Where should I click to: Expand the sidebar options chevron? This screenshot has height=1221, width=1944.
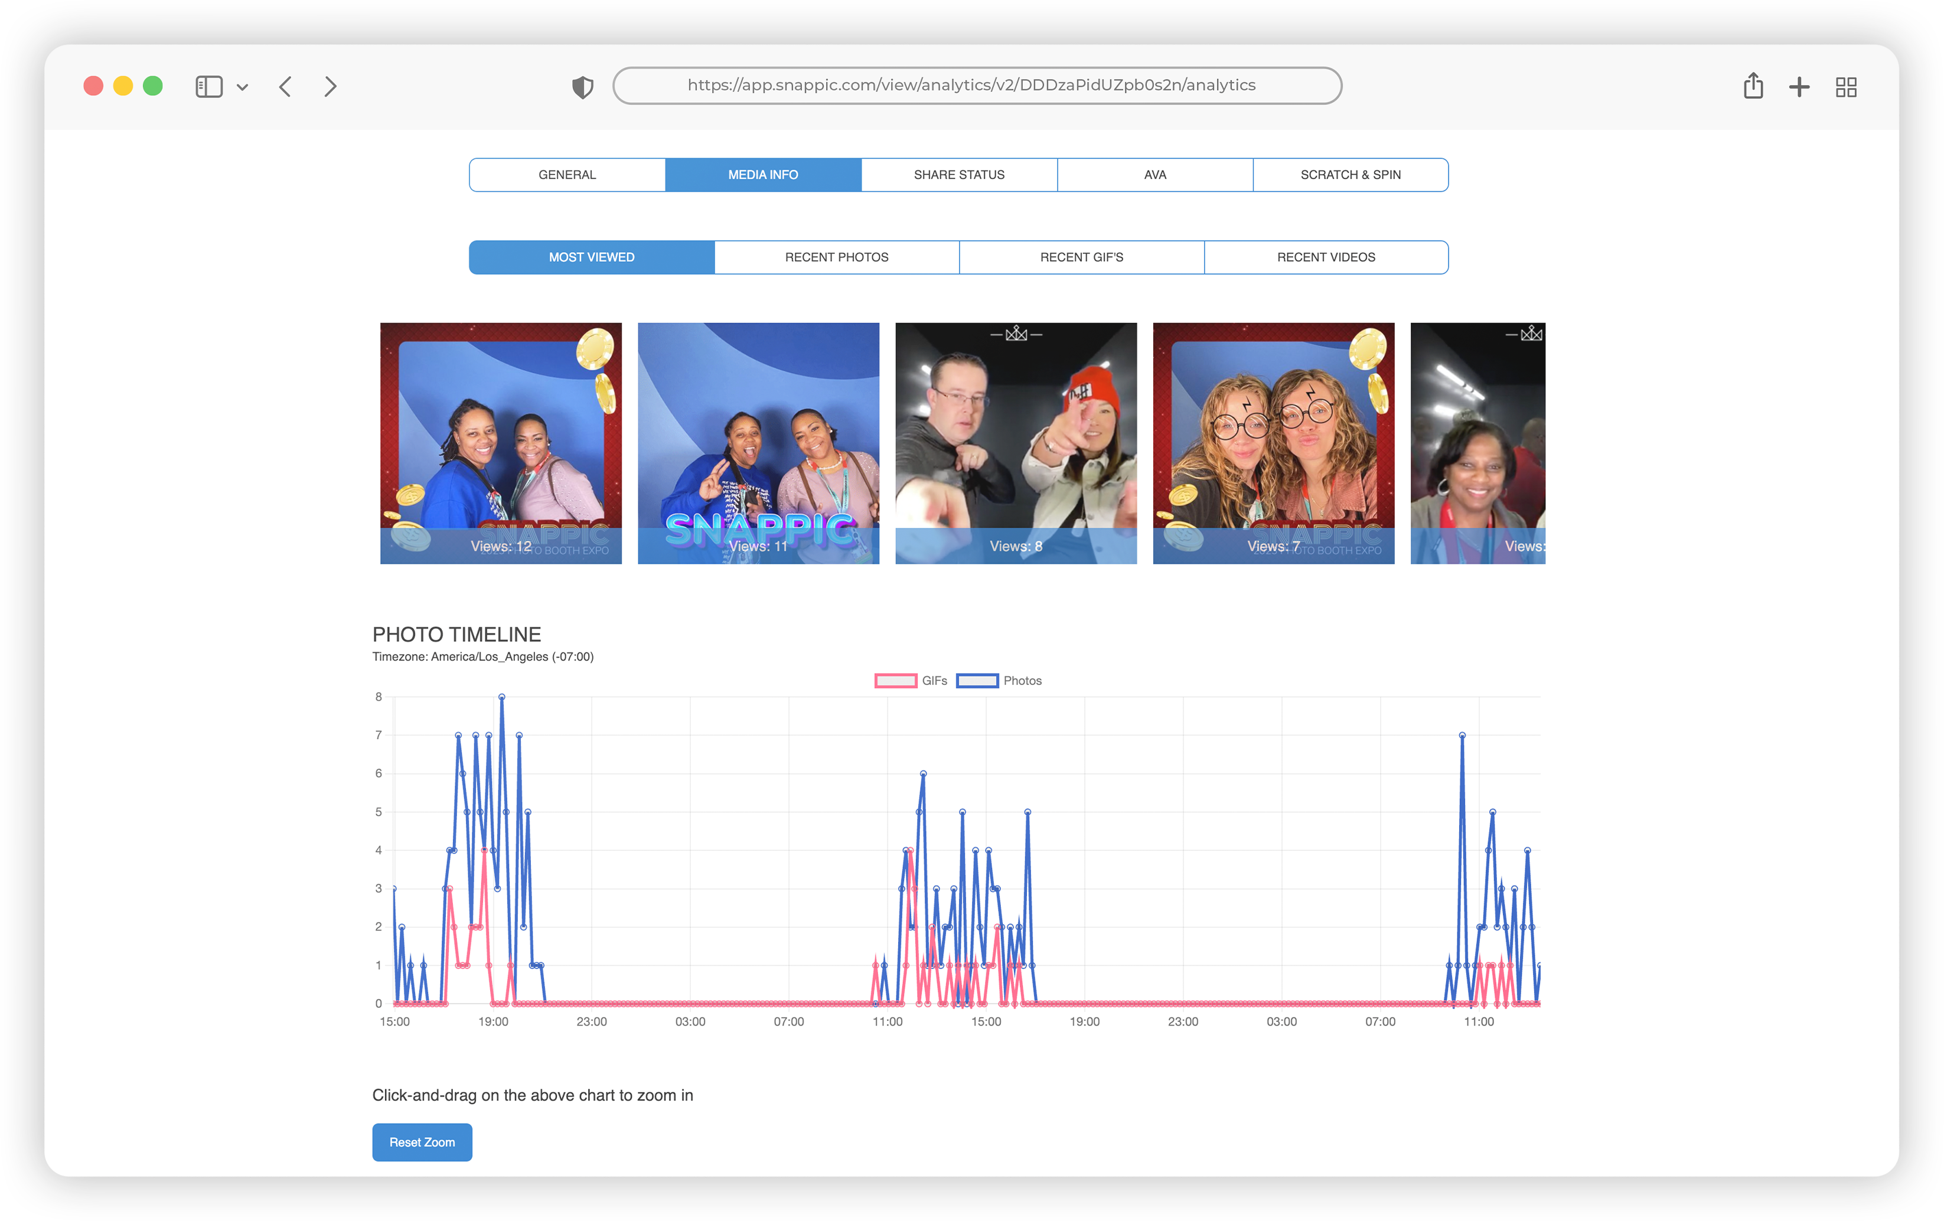(x=242, y=87)
